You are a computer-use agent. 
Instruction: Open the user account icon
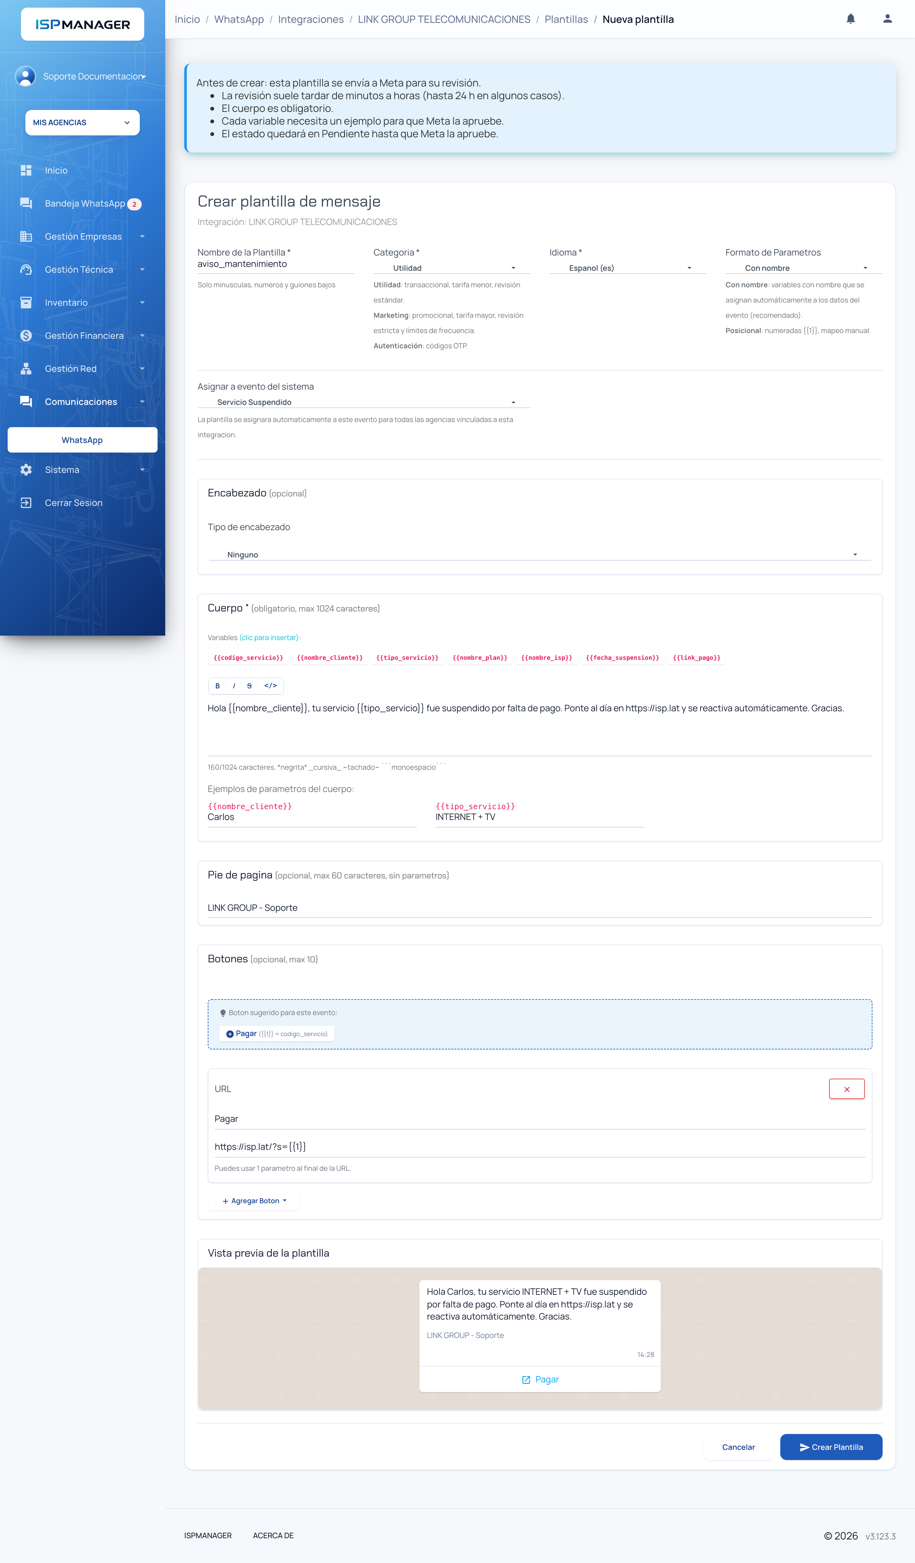887,19
